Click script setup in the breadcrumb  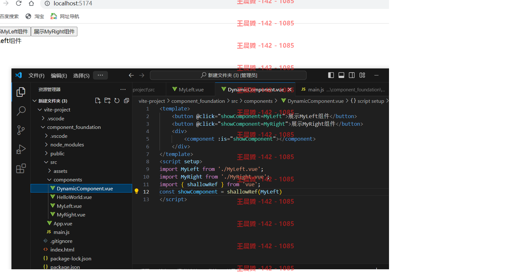[367, 101]
